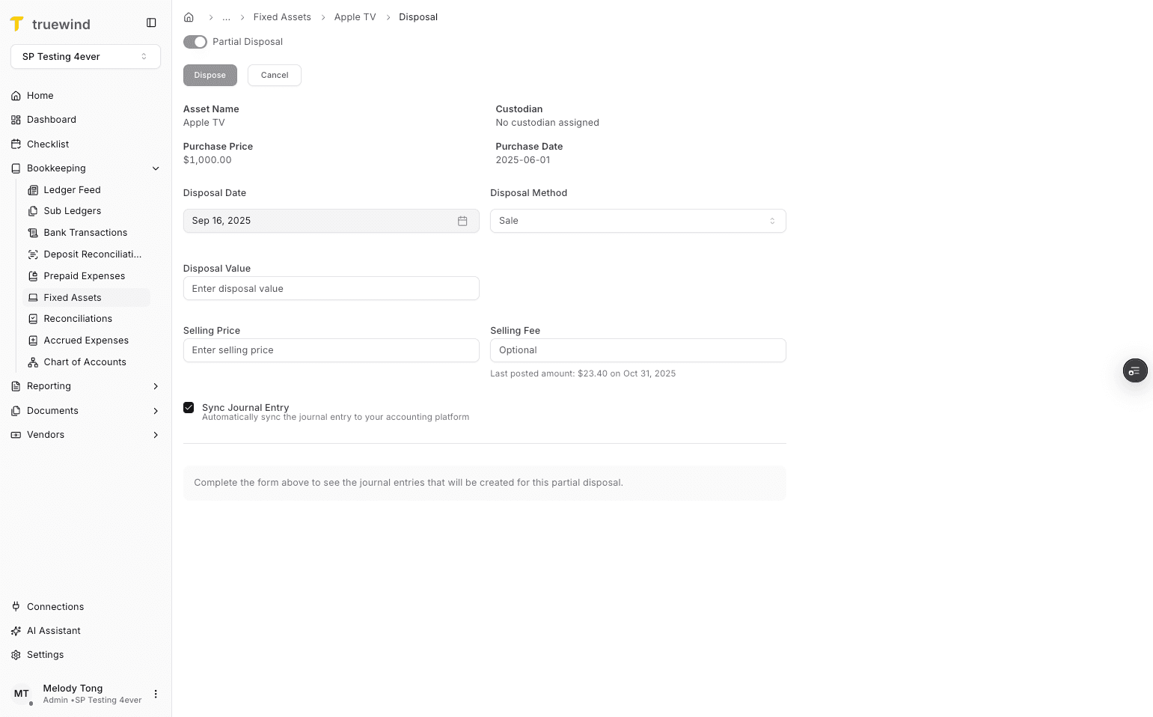The height and width of the screenshot is (717, 1153).
Task: Click the Dispose button
Action: [210, 75]
